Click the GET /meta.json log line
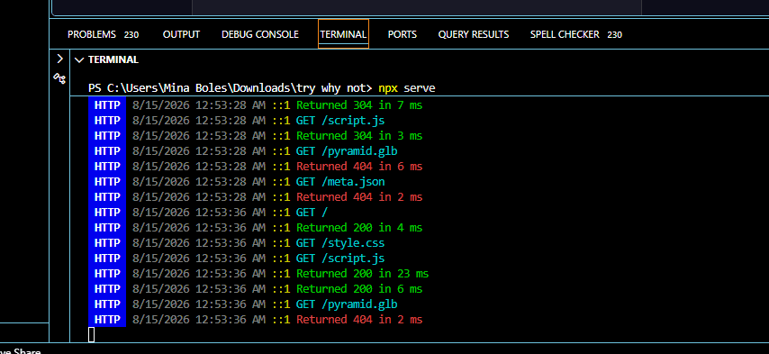The width and height of the screenshot is (769, 354). click(340, 182)
